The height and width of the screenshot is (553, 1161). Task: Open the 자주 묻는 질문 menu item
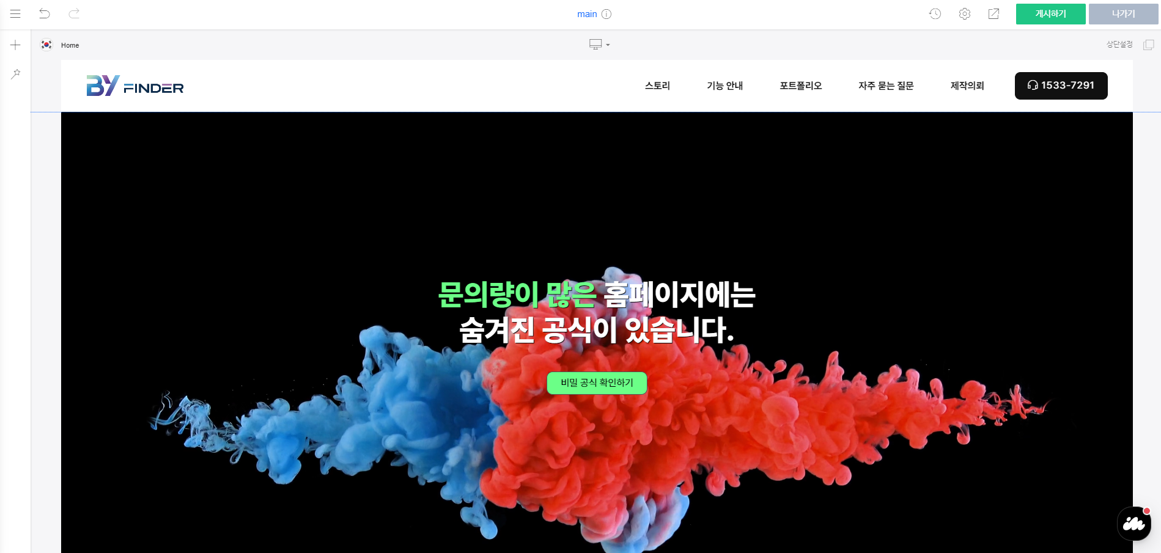(886, 86)
